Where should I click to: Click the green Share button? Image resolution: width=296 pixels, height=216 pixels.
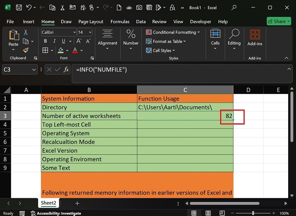coord(279,22)
